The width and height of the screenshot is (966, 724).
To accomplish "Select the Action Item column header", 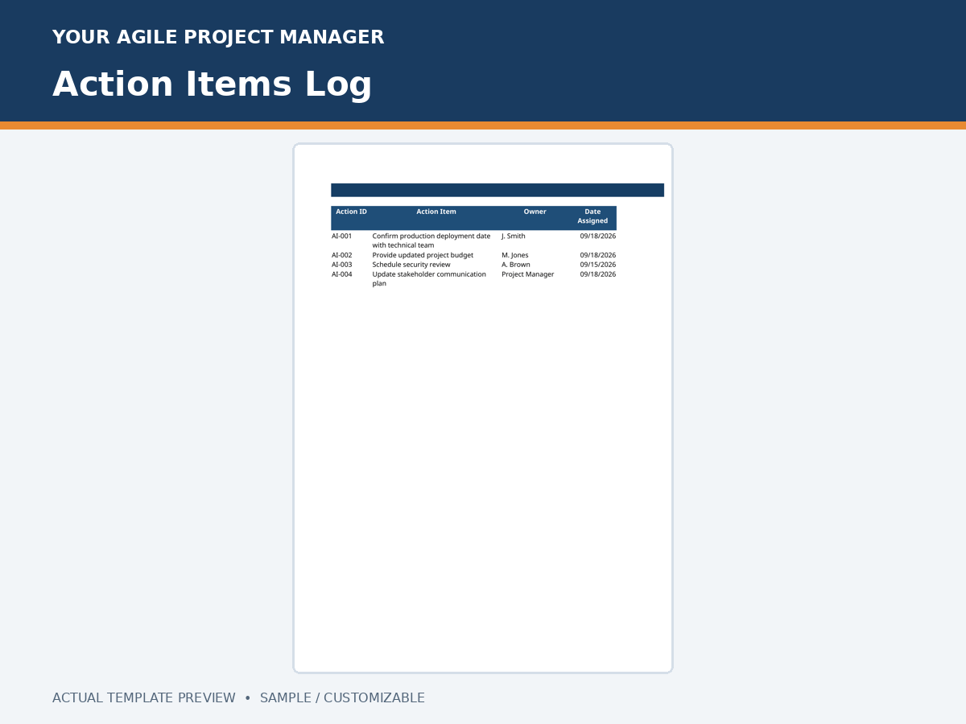I will 436,212.
